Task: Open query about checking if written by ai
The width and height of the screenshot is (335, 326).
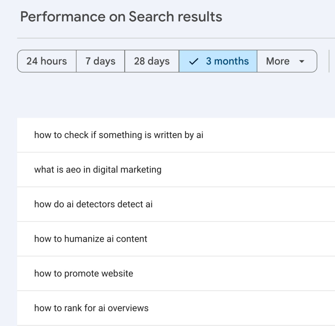Action: click(119, 135)
